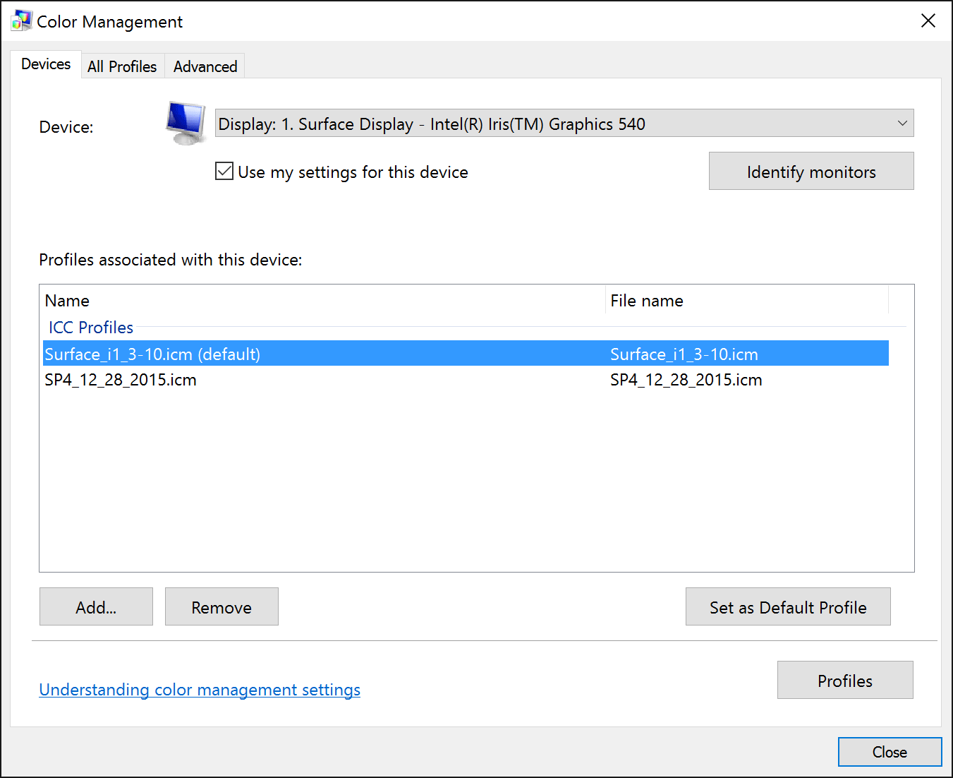
Task: Open 'Understanding color management settings' link
Action: click(x=200, y=690)
